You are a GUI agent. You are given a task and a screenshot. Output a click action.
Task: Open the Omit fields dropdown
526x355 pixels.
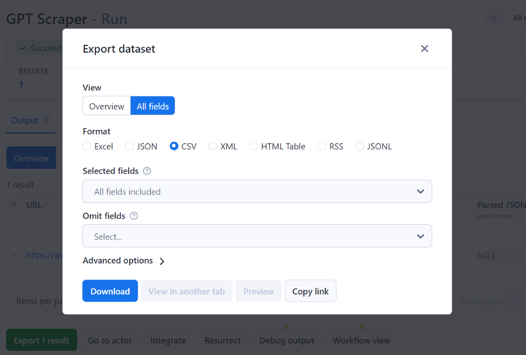click(x=257, y=236)
